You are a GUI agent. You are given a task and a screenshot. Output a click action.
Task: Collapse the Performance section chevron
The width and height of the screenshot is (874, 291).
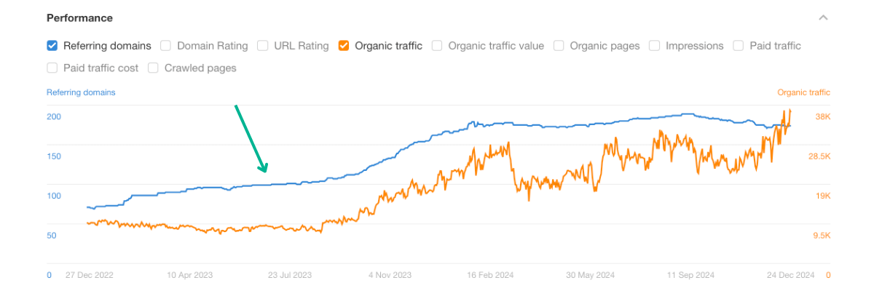823,17
